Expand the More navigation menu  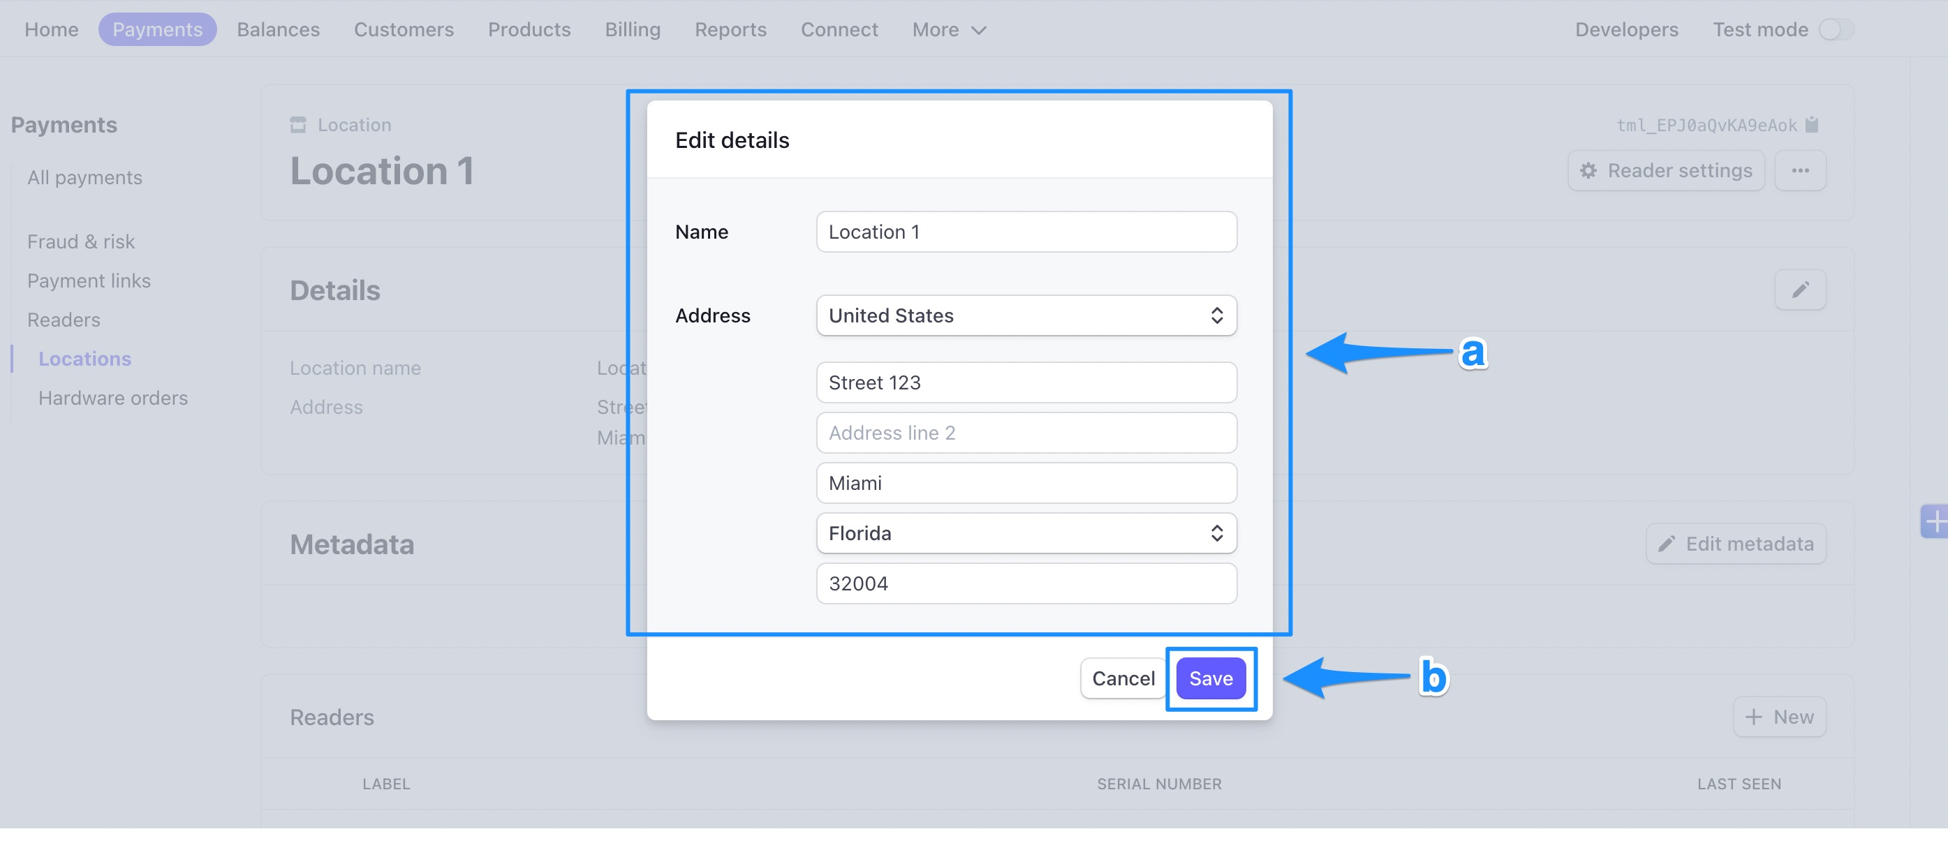[x=947, y=29]
